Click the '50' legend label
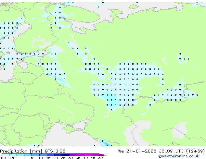The width and height of the screenshot is (206, 159). 101,158
